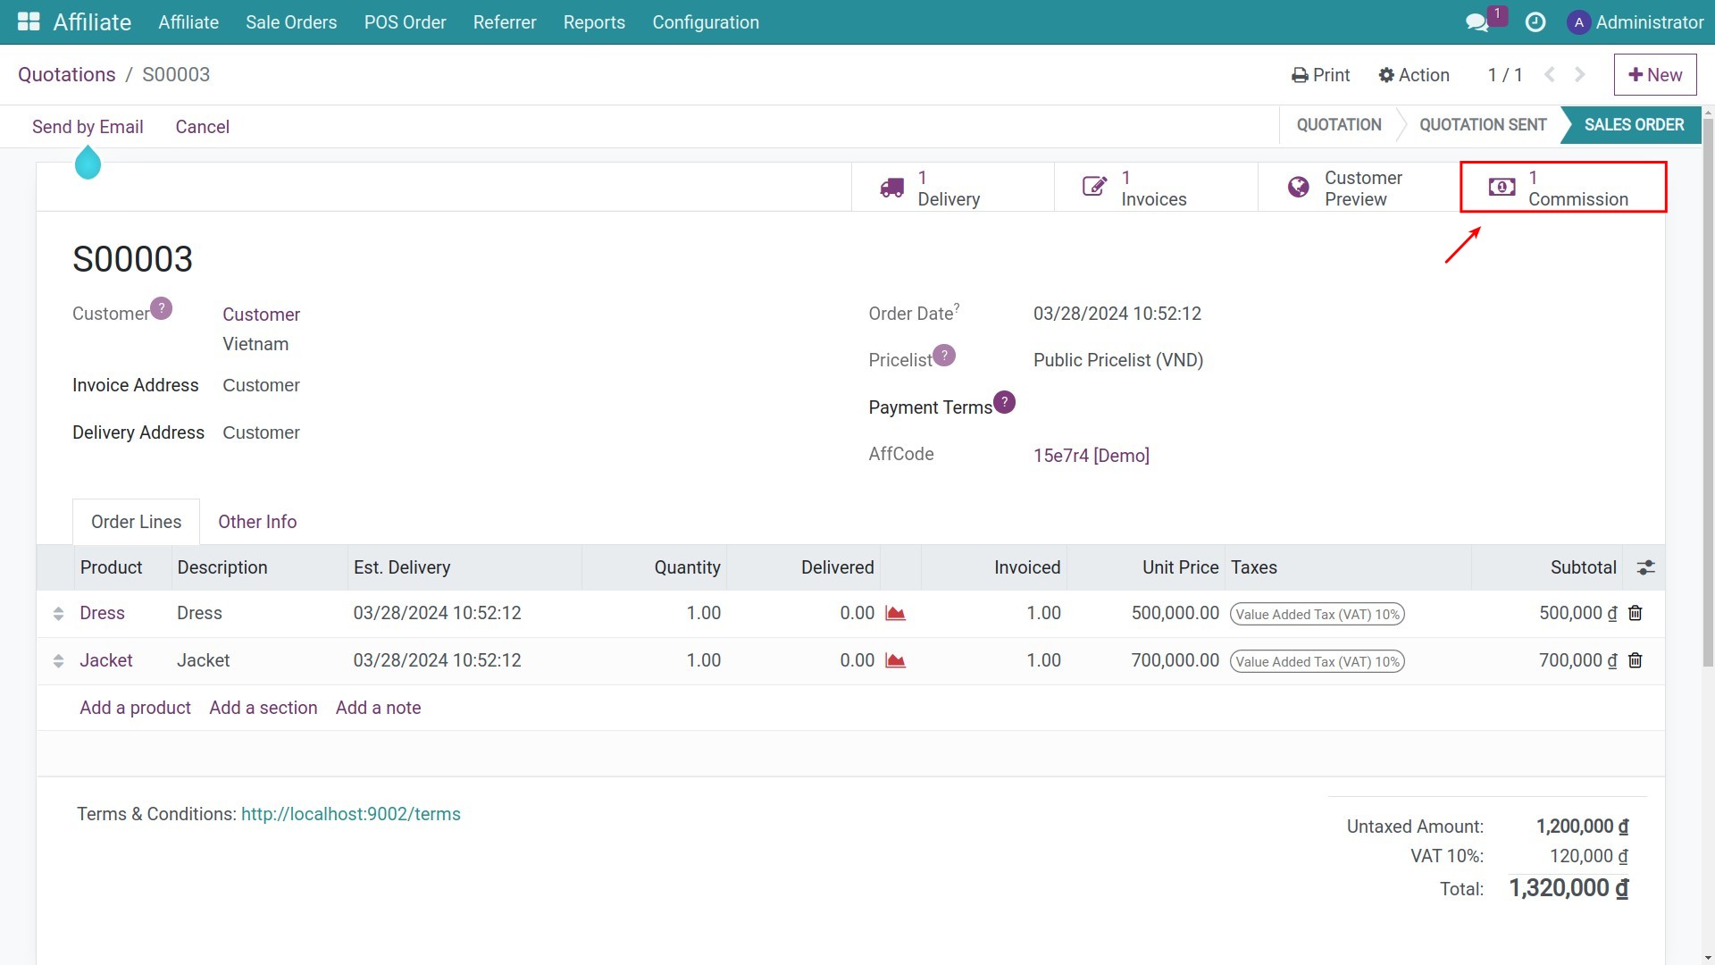This screenshot has width=1715, height=965.
Task: Select the Order Lines tab
Action: point(136,522)
